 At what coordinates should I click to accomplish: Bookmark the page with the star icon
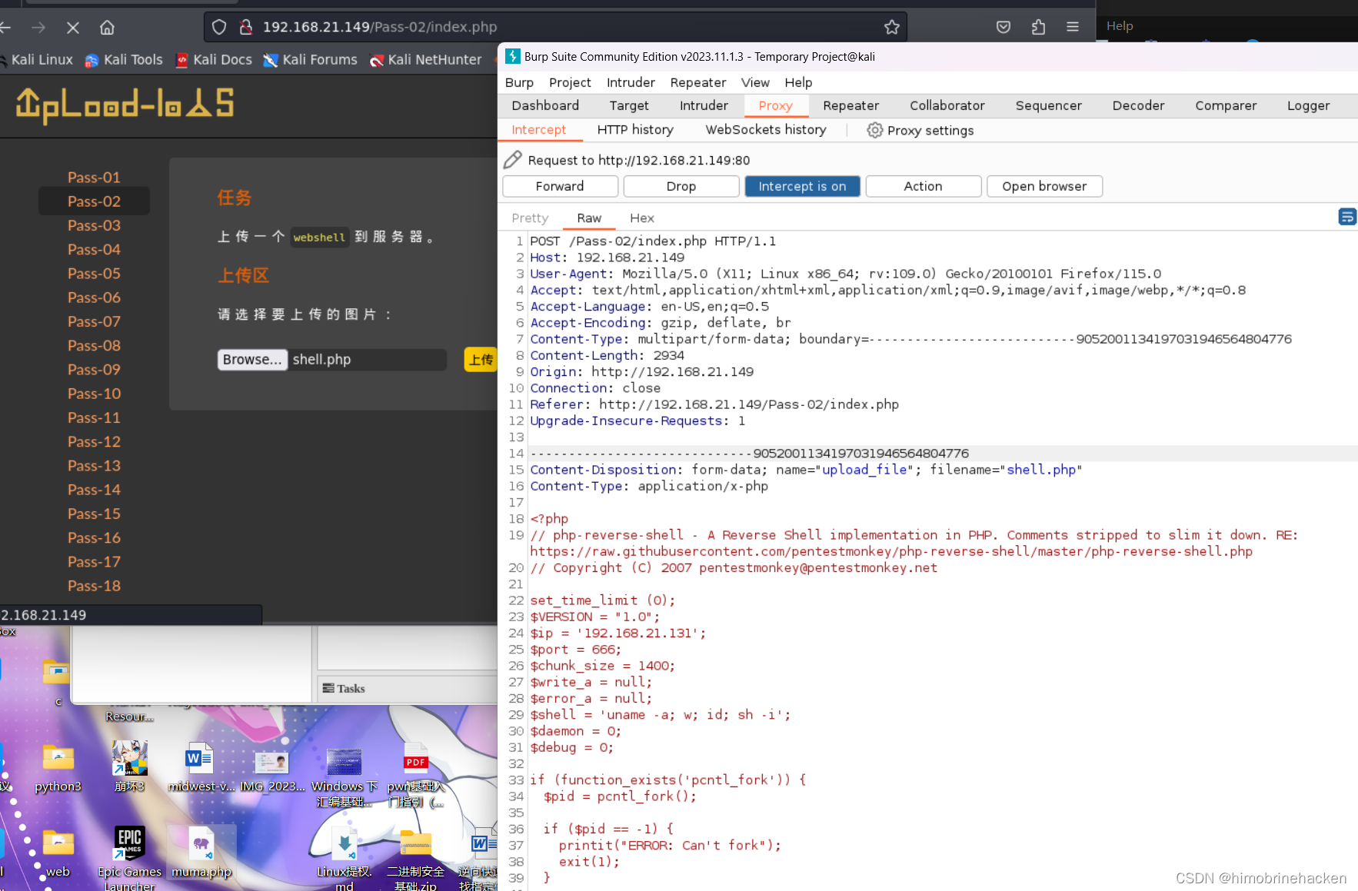891,26
